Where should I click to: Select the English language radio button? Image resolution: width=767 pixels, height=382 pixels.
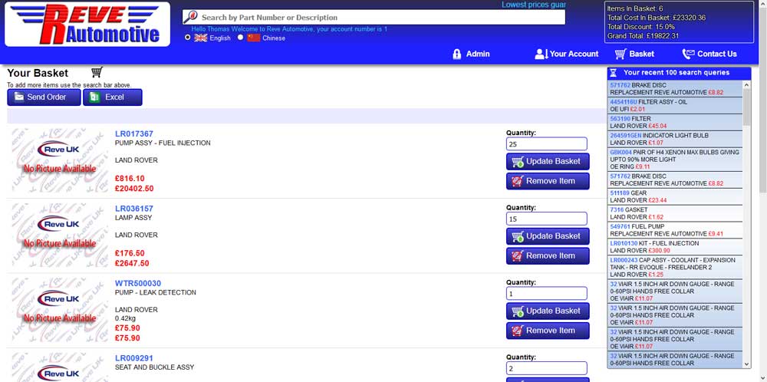188,37
